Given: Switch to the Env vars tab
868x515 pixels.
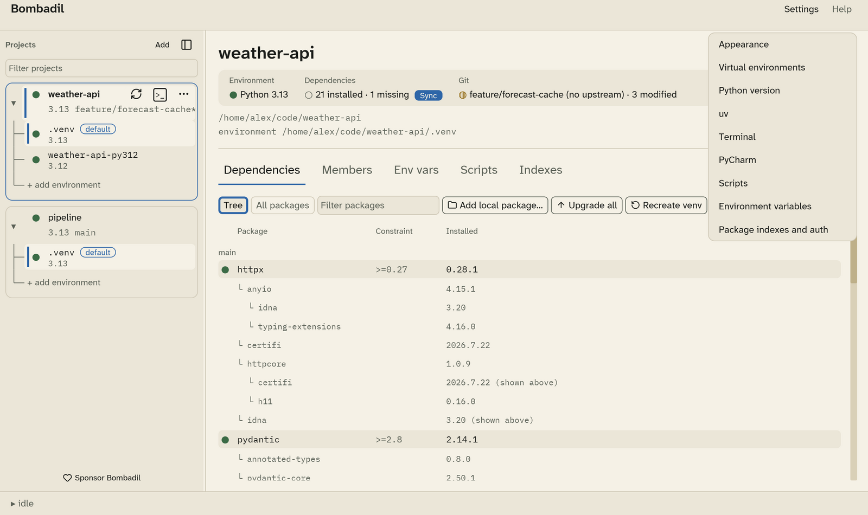Looking at the screenshot, I should pos(416,170).
